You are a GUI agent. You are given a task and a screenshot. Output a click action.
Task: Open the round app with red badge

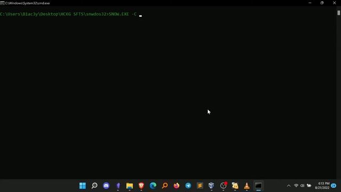tap(223, 186)
